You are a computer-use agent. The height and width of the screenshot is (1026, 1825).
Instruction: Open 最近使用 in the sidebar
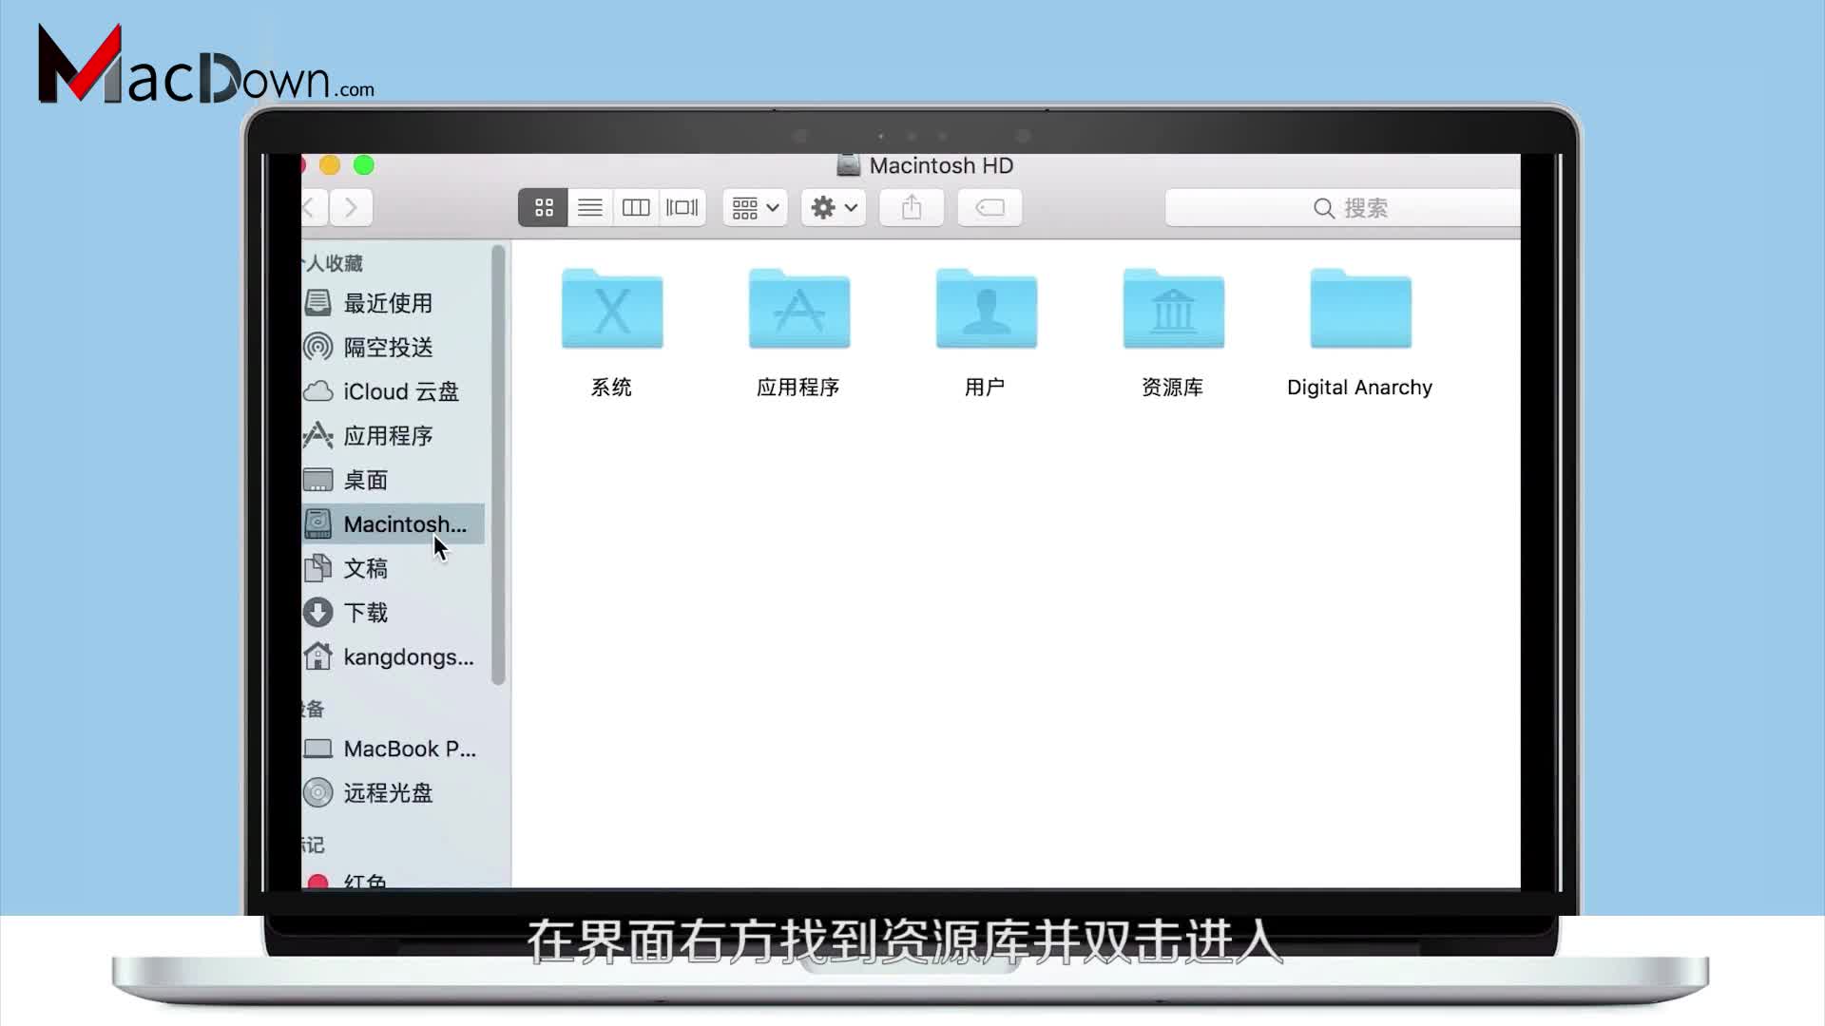(388, 303)
